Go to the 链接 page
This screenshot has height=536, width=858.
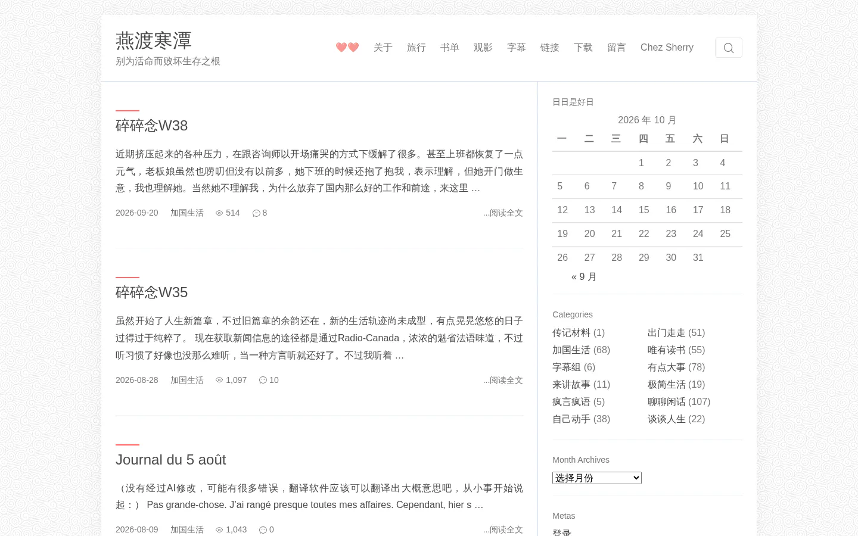pyautogui.click(x=550, y=48)
